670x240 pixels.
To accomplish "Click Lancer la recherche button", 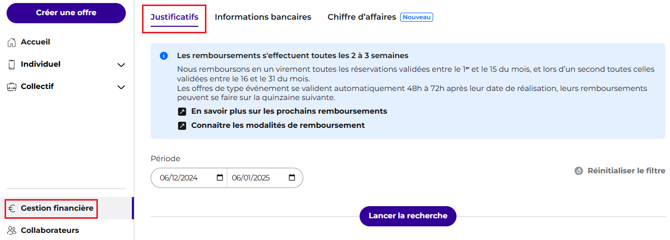I will coord(408,216).
